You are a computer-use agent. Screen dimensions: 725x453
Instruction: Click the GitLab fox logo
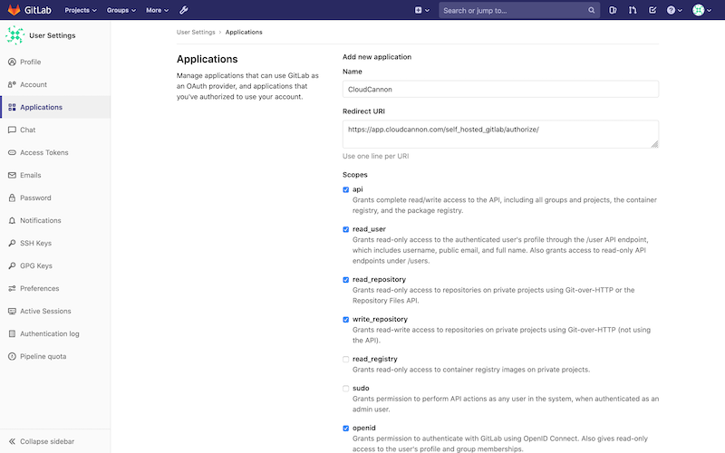click(x=14, y=10)
